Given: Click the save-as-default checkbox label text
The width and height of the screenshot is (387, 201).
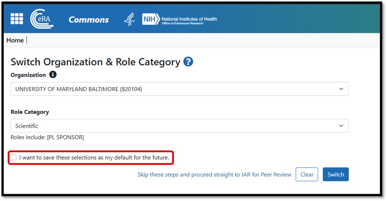Looking at the screenshot, I should (x=94, y=157).
